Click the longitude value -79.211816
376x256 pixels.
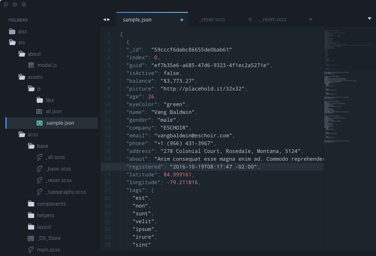tap(182, 182)
